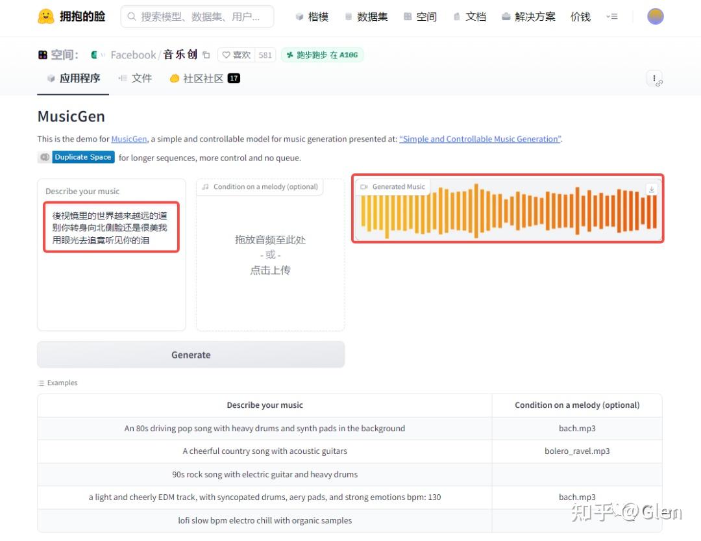
Task: Download the generated music file
Action: coord(652,189)
